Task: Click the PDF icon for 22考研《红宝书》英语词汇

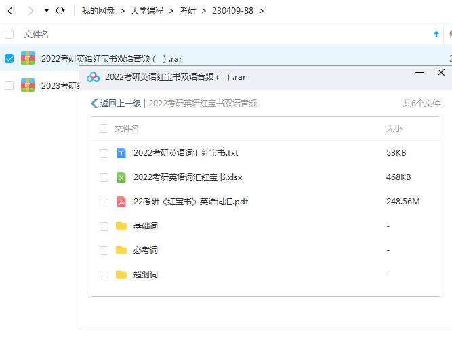Action: click(121, 202)
